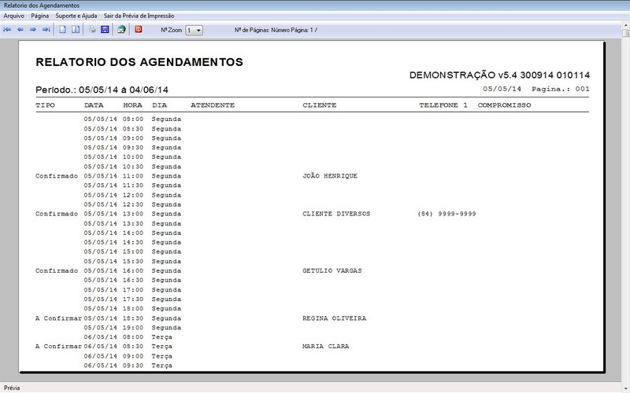Click the printer icon
The width and height of the screenshot is (630, 393).
(92, 30)
